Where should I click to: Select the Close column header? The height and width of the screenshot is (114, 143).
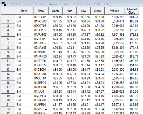97,11
